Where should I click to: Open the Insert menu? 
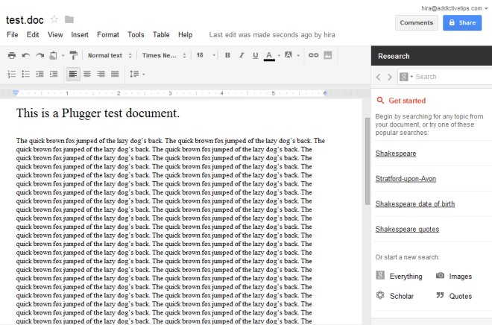pyautogui.click(x=80, y=35)
